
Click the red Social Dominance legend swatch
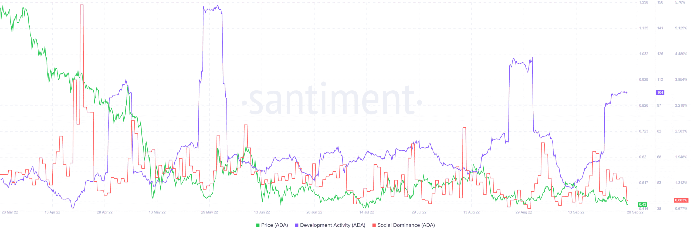(x=374, y=225)
